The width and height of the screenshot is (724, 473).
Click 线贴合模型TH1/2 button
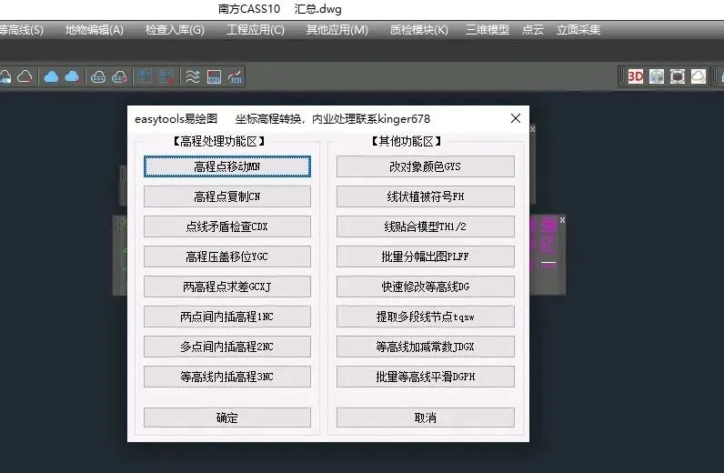[x=426, y=226]
